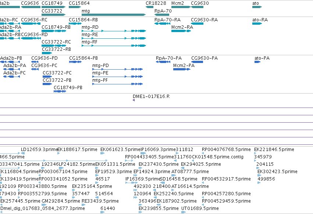Select the EK239855.5prime EST feature
The image size is (313, 214).
141,212
